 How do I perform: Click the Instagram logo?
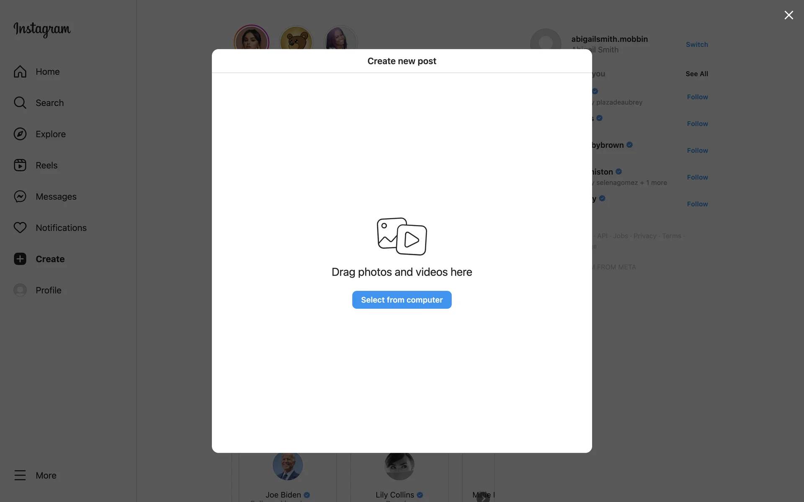point(42,29)
